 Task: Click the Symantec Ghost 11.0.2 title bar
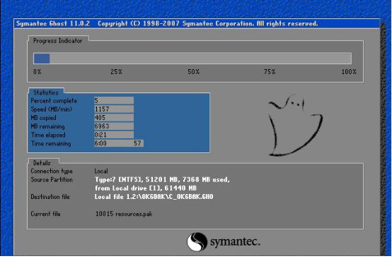197,24
